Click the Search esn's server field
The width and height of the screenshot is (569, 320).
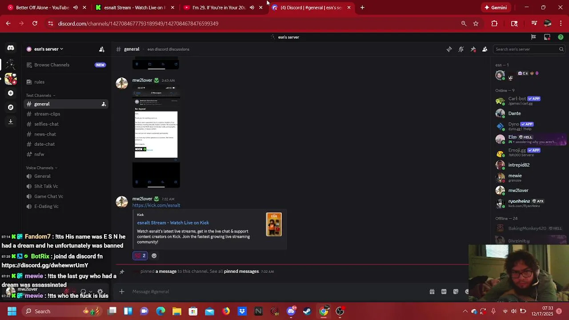(529, 49)
